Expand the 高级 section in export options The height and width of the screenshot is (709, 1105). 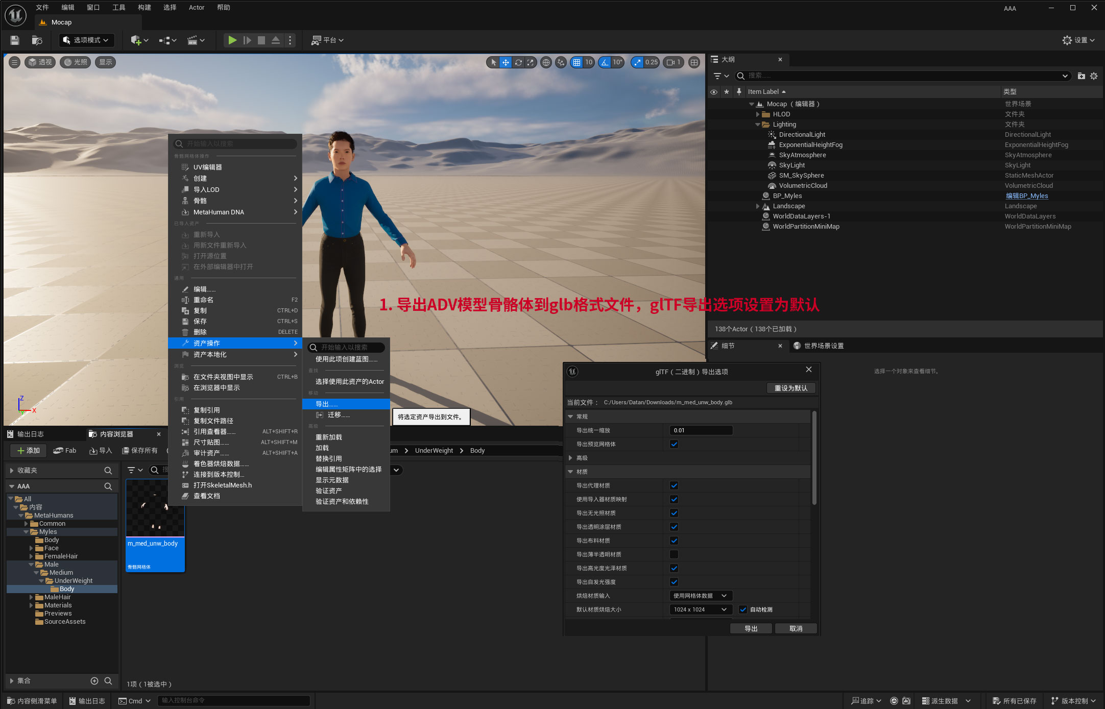tap(570, 458)
